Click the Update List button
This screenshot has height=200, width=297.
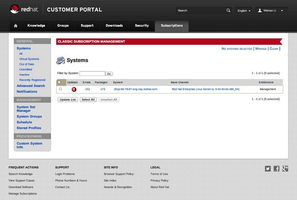(x=68, y=100)
